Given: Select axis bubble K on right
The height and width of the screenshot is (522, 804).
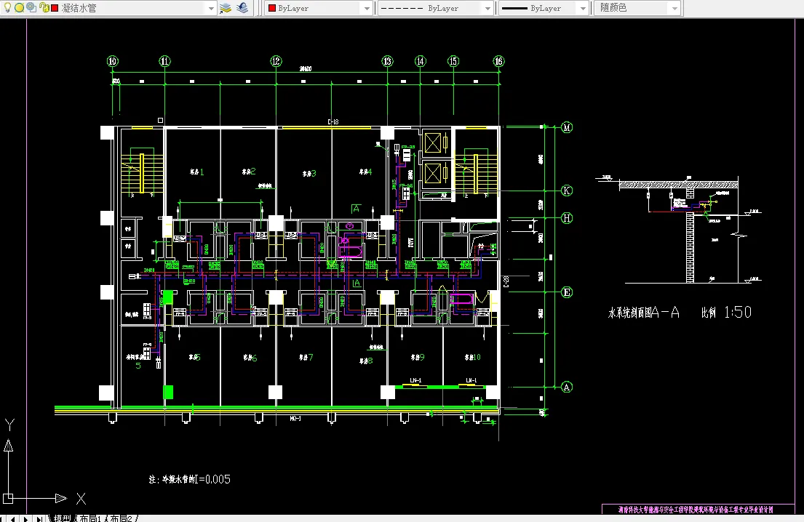Looking at the screenshot, I should pyautogui.click(x=567, y=190).
